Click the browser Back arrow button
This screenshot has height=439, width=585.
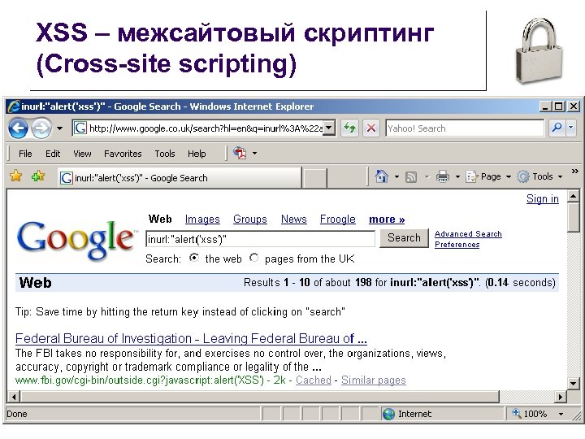click(x=18, y=128)
